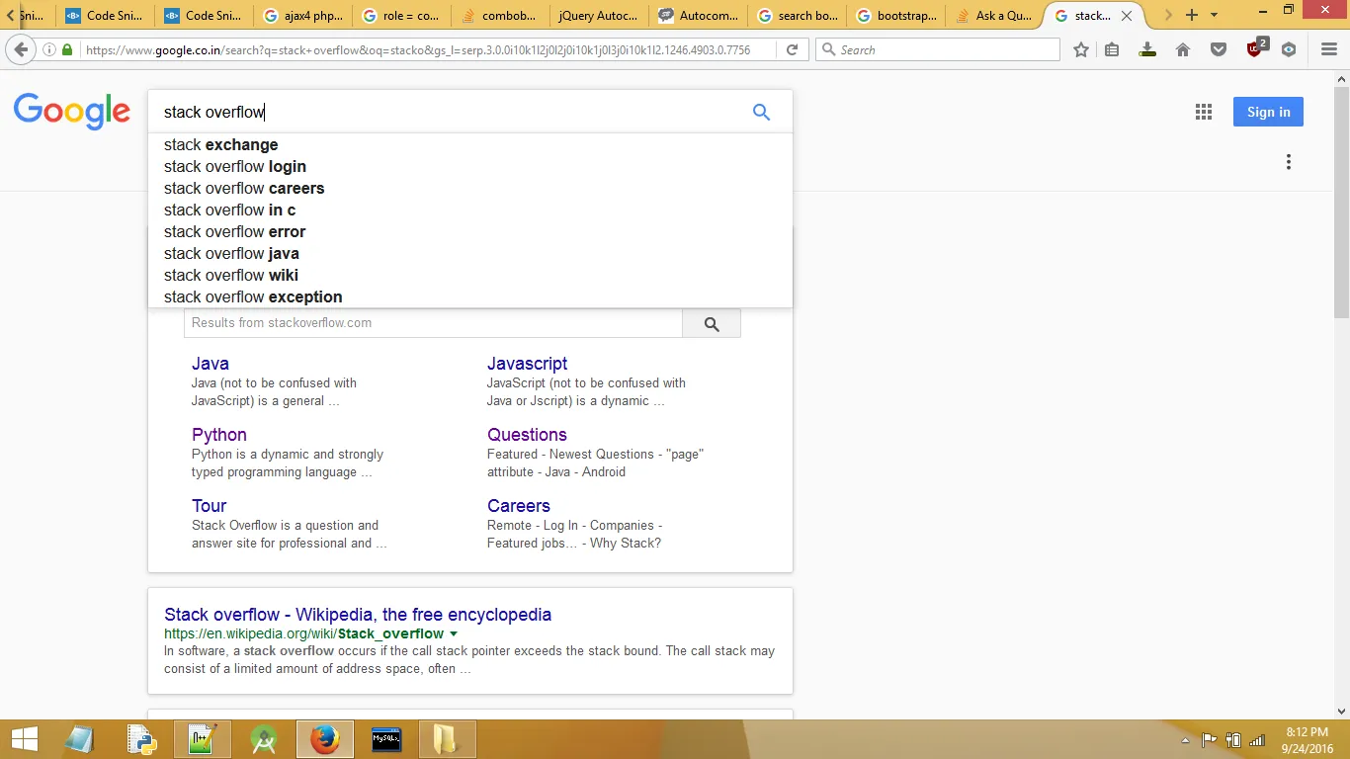Open the Google apps grid
The width and height of the screenshot is (1350, 759).
tap(1203, 112)
